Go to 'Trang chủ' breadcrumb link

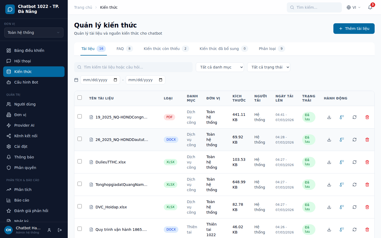(x=83, y=7)
